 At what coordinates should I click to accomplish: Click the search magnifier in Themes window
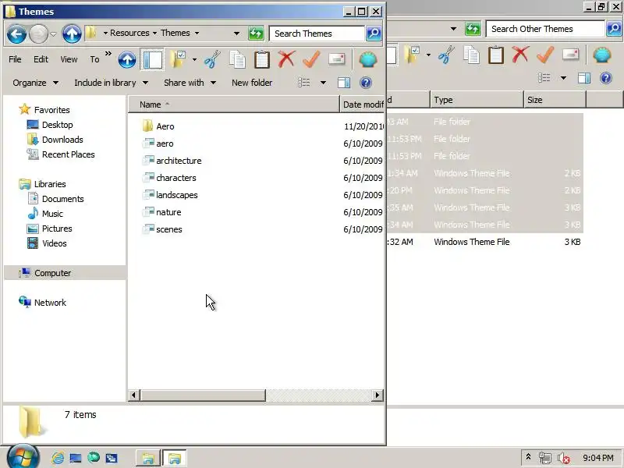tap(374, 34)
